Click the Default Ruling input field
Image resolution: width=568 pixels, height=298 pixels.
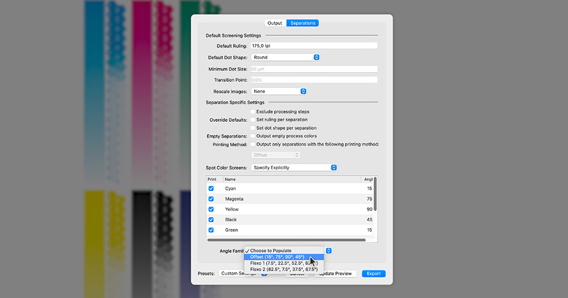pos(314,46)
